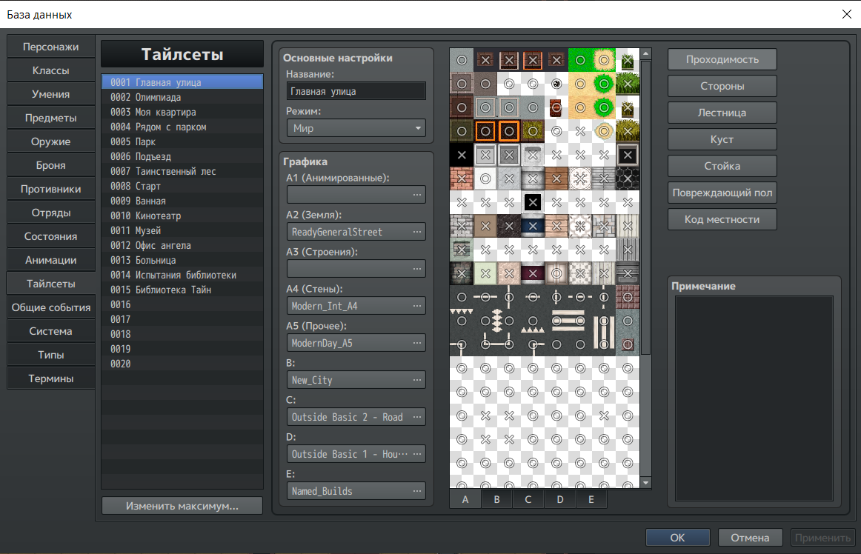The width and height of the screenshot is (861, 554).
Task: Switch tile palette to tab B
Action: click(x=496, y=499)
